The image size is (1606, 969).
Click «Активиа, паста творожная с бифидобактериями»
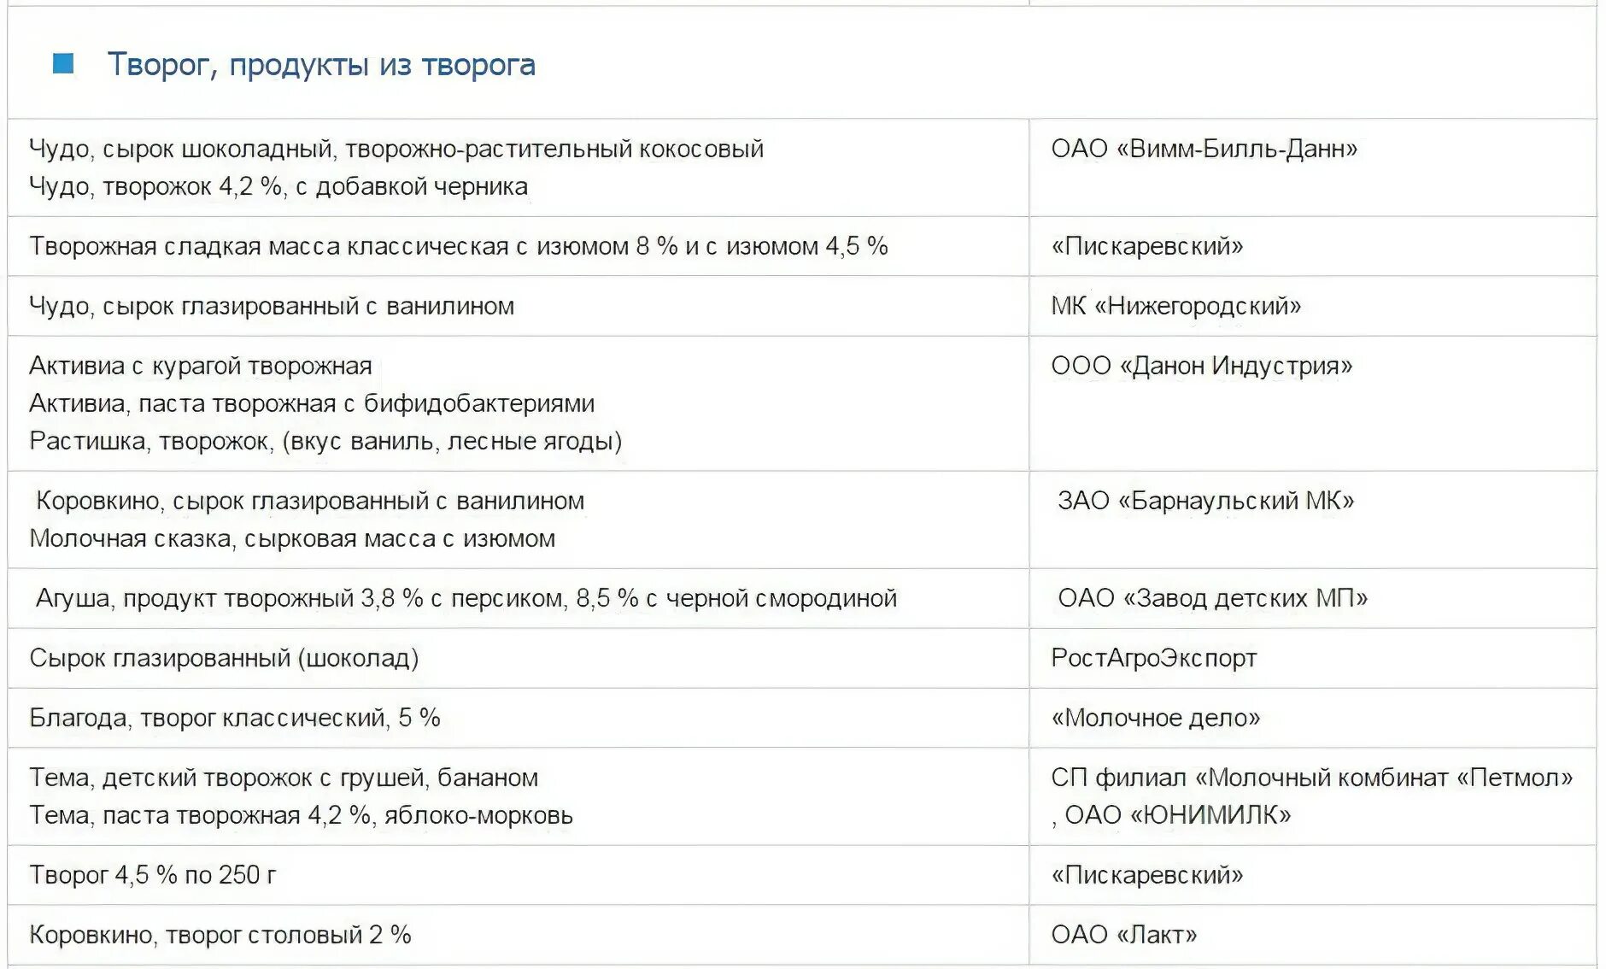[312, 403]
